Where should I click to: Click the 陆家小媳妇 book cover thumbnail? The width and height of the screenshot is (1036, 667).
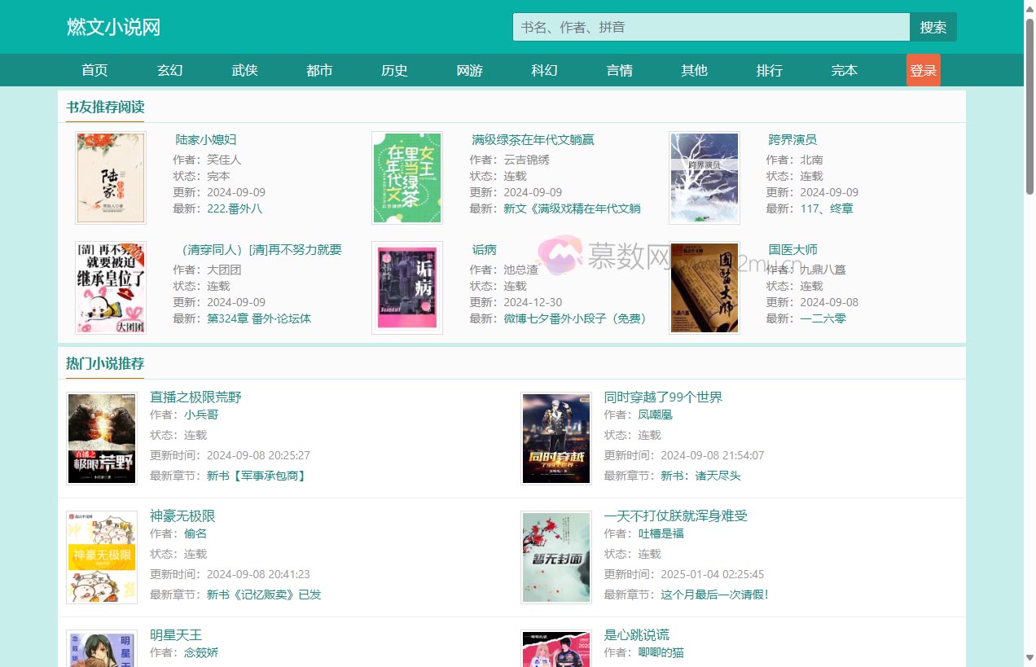tap(111, 178)
